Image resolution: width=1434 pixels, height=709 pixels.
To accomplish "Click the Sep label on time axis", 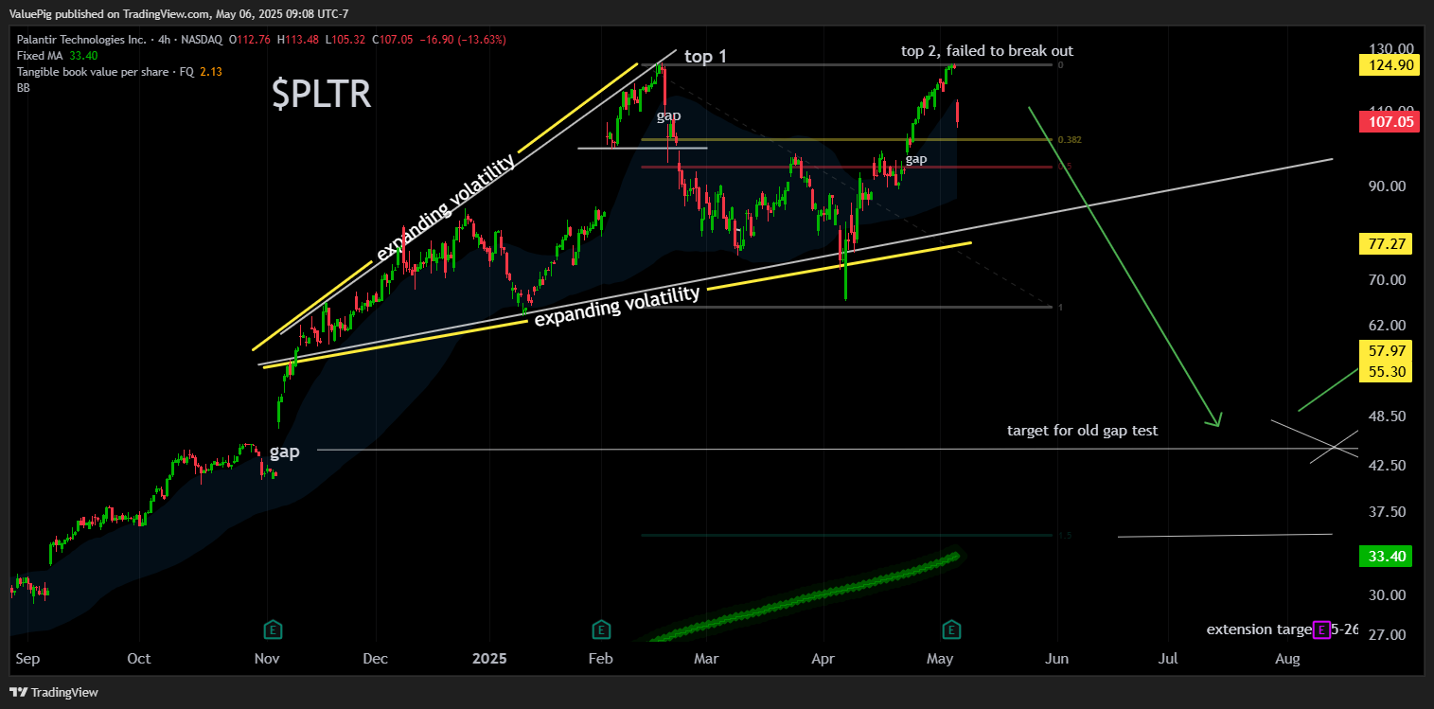I will point(27,658).
